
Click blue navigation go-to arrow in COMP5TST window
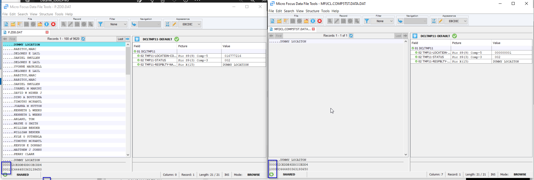tap(400, 21)
